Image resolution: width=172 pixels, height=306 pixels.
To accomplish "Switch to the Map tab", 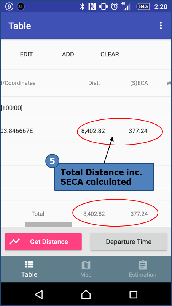I will pyautogui.click(x=86, y=269).
